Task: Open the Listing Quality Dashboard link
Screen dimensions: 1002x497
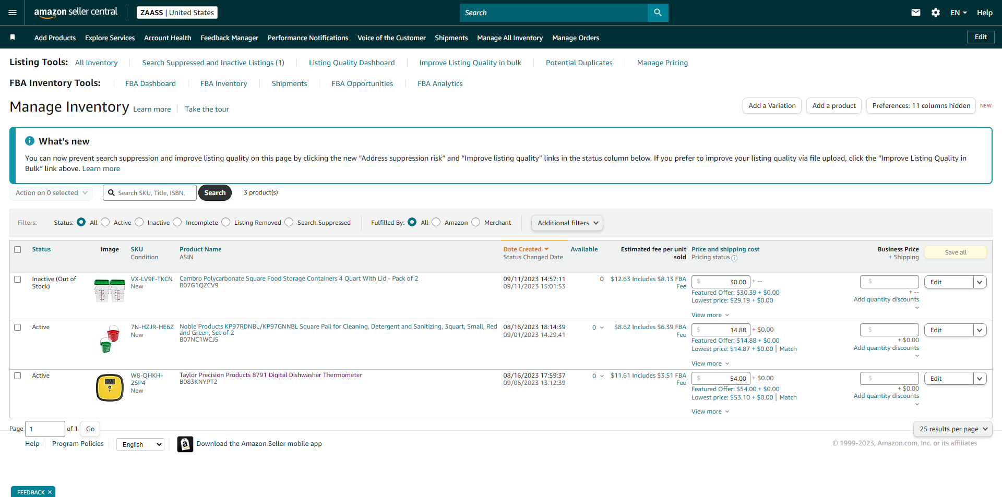Action: click(352, 63)
